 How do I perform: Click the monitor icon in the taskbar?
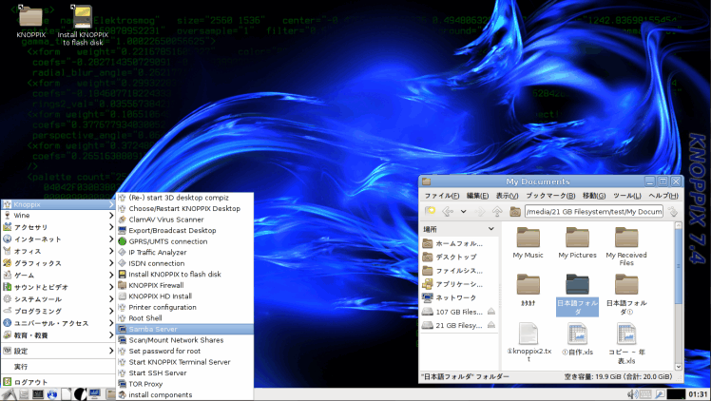coord(94,393)
